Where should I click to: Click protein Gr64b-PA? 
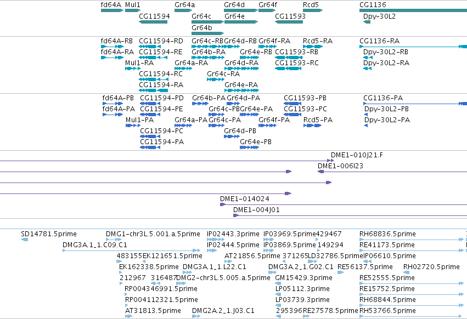(200, 104)
